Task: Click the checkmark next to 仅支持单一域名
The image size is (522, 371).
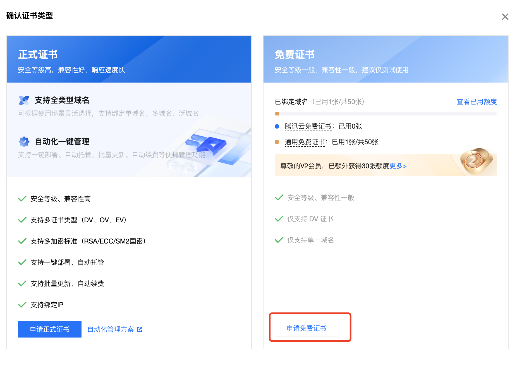Action: (279, 240)
